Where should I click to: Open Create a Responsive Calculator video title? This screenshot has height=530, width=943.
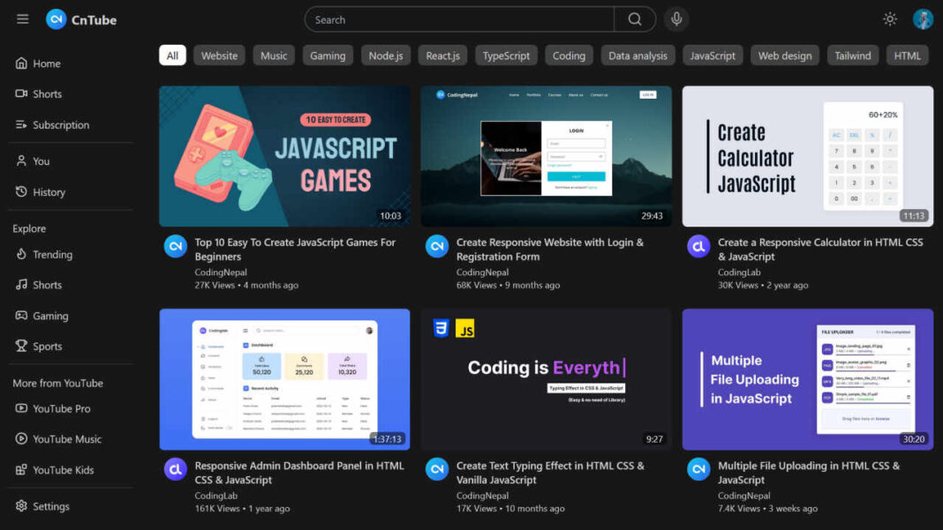pos(819,250)
